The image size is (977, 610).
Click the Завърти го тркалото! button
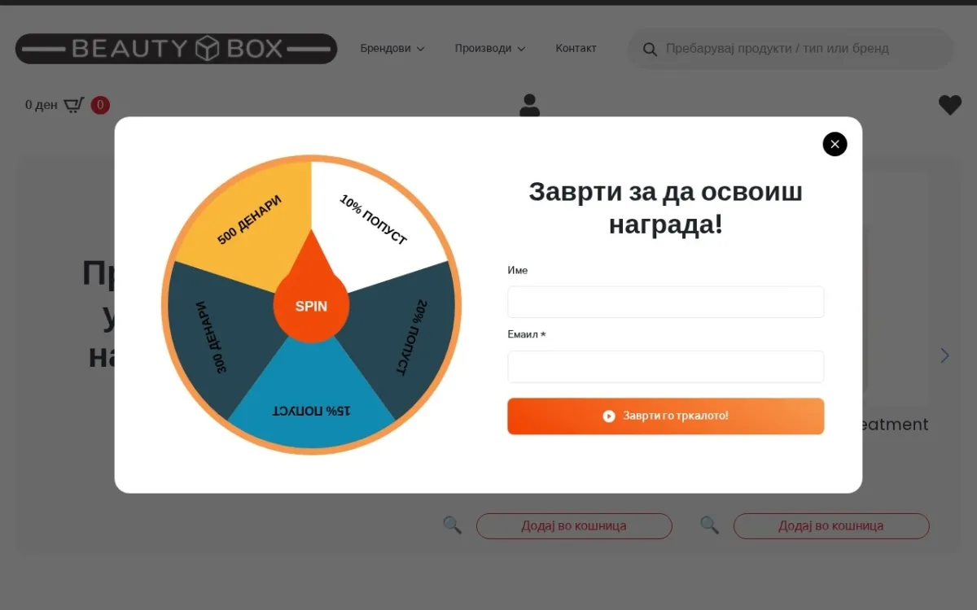pyautogui.click(x=665, y=416)
